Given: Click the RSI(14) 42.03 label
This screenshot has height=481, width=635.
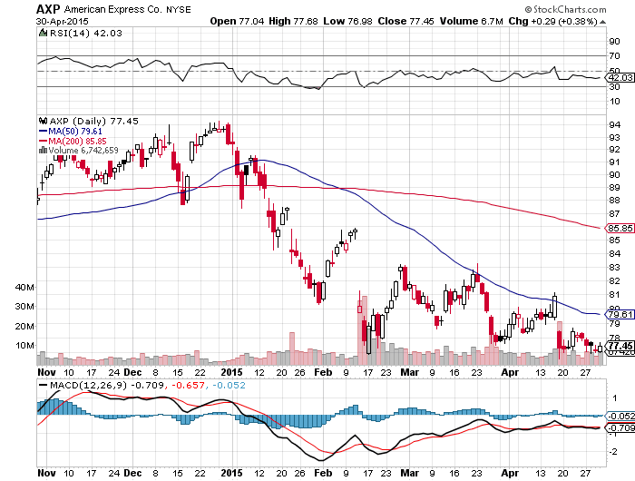Looking at the screenshot, I should pyautogui.click(x=86, y=34).
